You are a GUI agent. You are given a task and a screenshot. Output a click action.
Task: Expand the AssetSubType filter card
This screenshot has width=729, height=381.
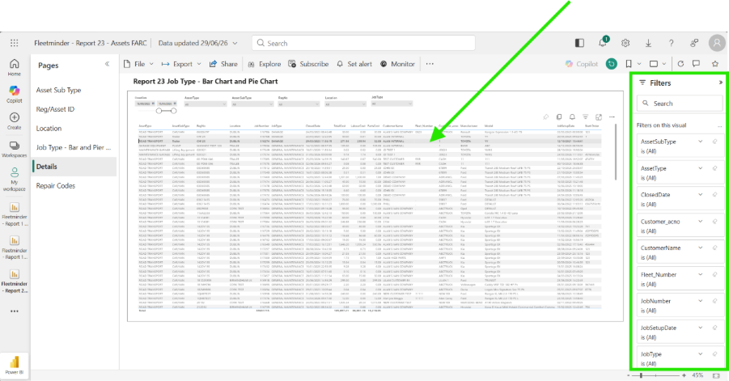[700, 142]
